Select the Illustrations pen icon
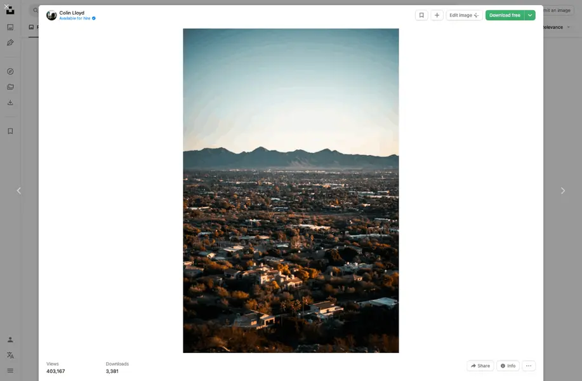Viewport: 582px width, 381px height. pyautogui.click(x=10, y=43)
